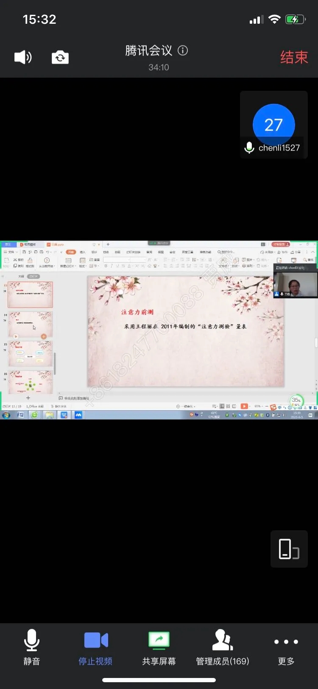The width and height of the screenshot is (318, 689).
Task: Start sharing with 共享屏幕
Action: [x=159, y=647]
